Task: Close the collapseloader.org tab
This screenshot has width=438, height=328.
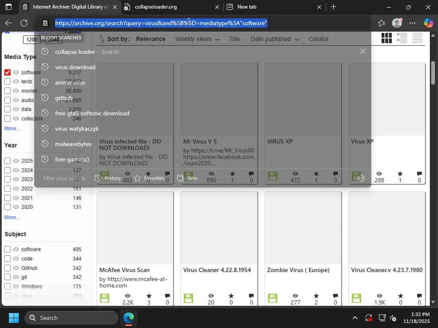Action: tap(217, 7)
